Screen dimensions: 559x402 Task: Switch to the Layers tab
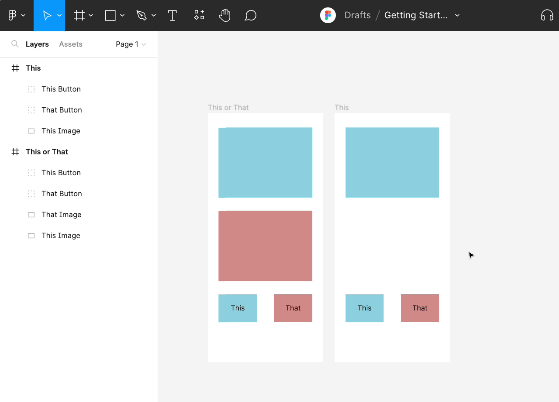[x=37, y=44]
